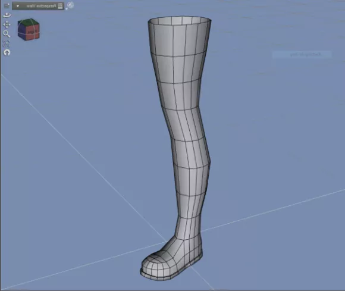The image size is (345, 291).
Task: Select the pan camera arrows tool
Action: tap(7, 24)
